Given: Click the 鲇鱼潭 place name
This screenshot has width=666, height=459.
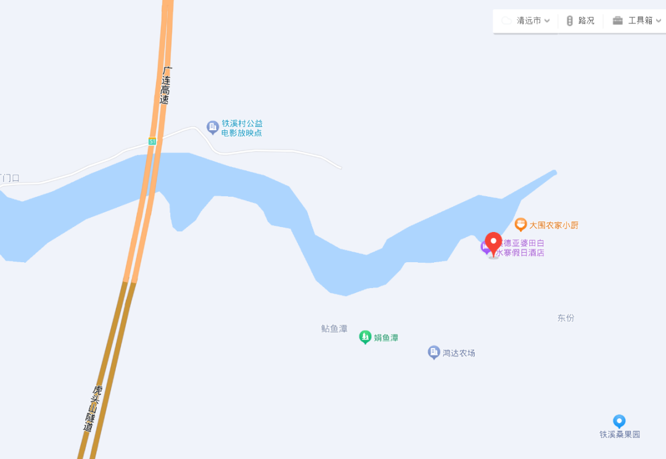Looking at the screenshot, I should (x=334, y=329).
